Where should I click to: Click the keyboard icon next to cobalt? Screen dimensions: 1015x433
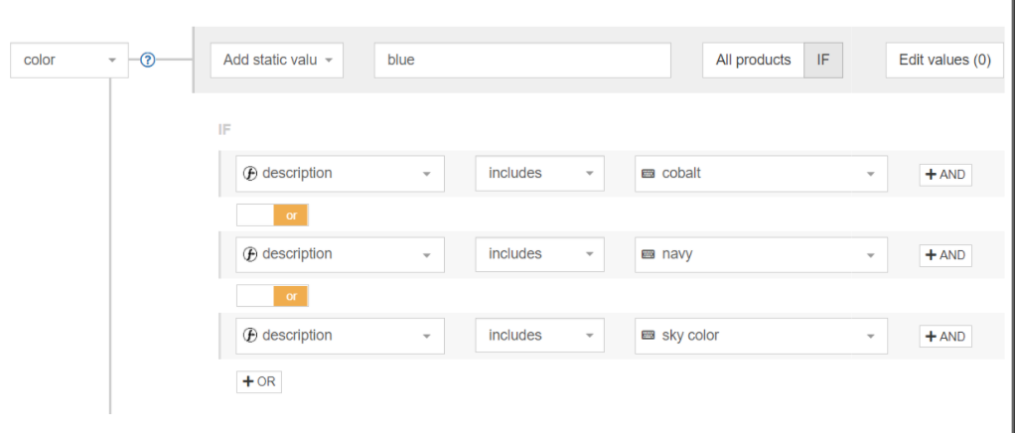(649, 173)
